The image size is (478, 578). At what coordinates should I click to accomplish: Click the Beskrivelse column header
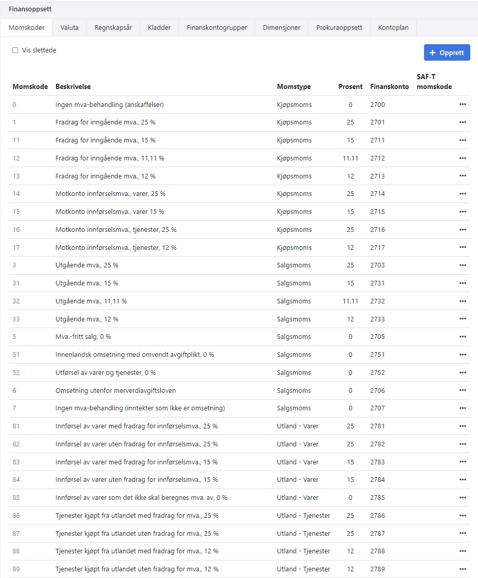pos(73,87)
